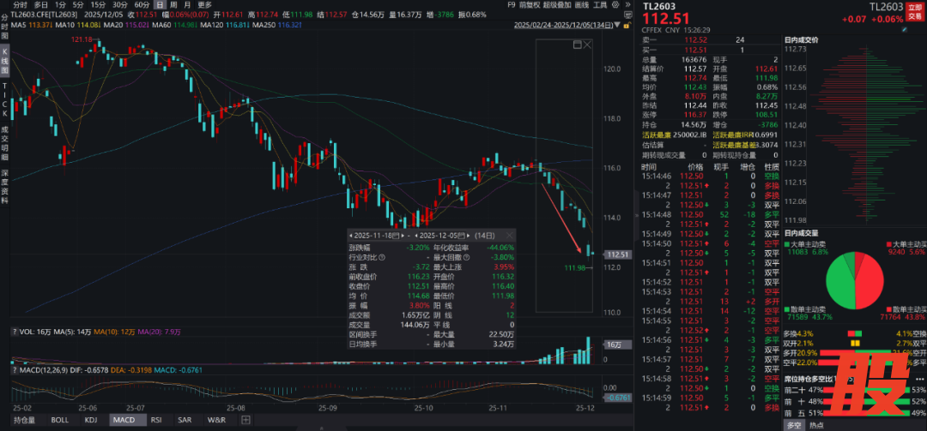Click the 超级叠加 overlay button
The image size is (927, 431).
558,4
